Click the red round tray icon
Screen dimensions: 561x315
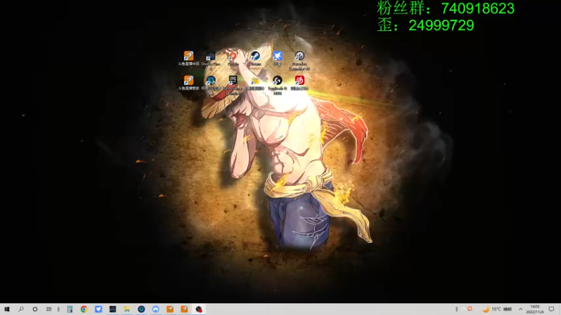[470, 309]
